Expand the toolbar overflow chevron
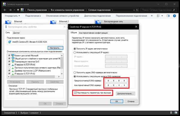The image size is (180, 116). [152, 16]
